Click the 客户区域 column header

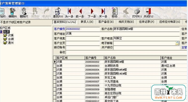[x=70, y=58]
